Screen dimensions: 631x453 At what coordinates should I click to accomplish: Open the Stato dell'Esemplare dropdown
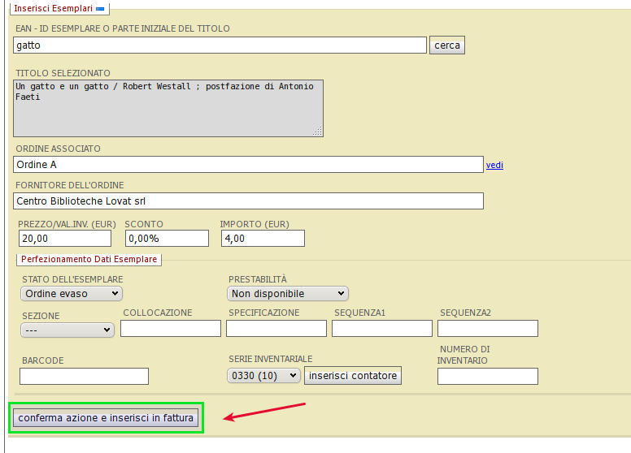point(72,293)
